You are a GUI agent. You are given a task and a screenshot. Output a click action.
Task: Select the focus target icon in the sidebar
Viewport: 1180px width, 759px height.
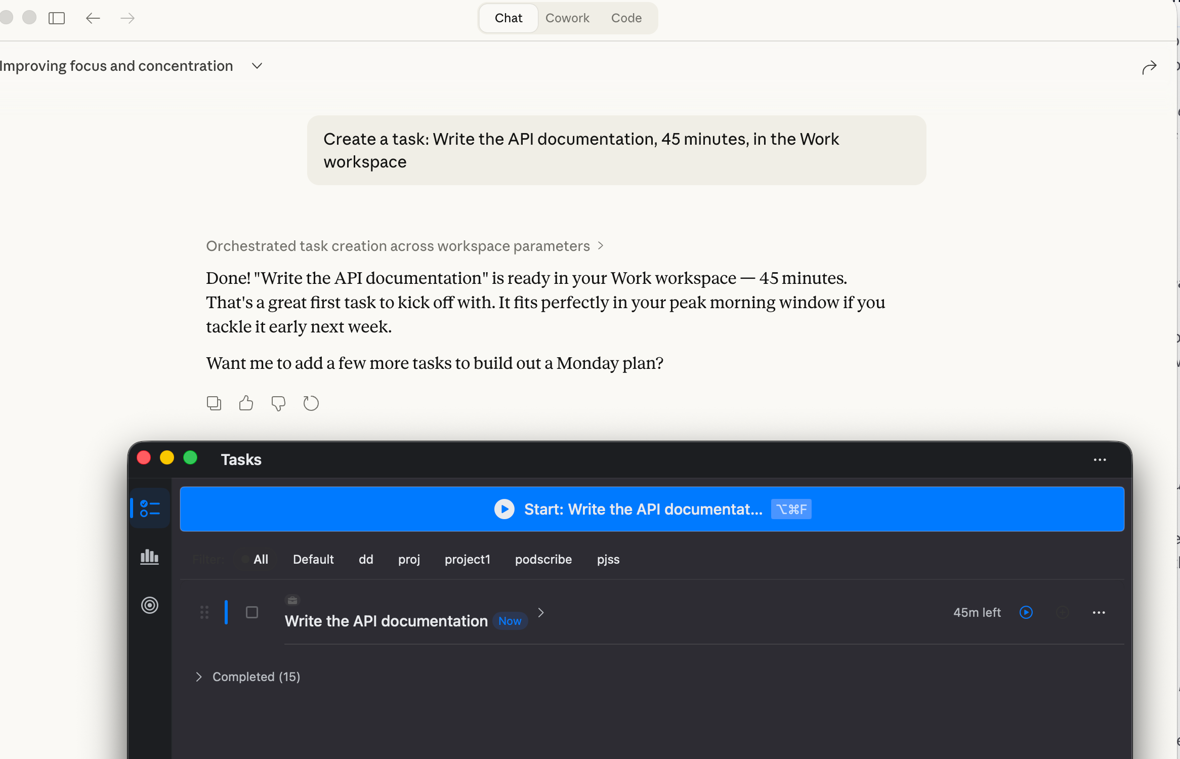pyautogui.click(x=150, y=605)
